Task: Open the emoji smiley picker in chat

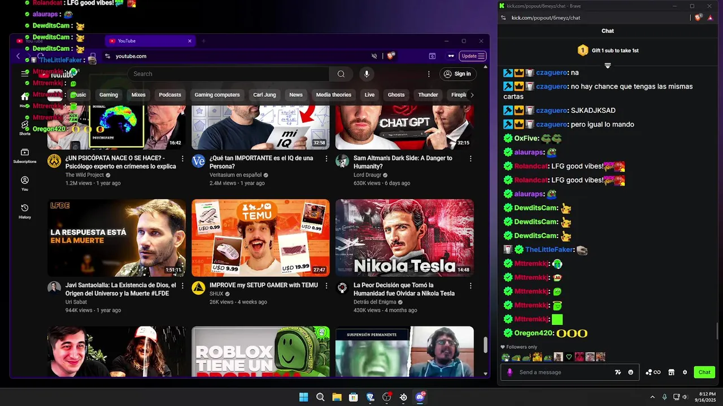Action: pyautogui.click(x=631, y=372)
